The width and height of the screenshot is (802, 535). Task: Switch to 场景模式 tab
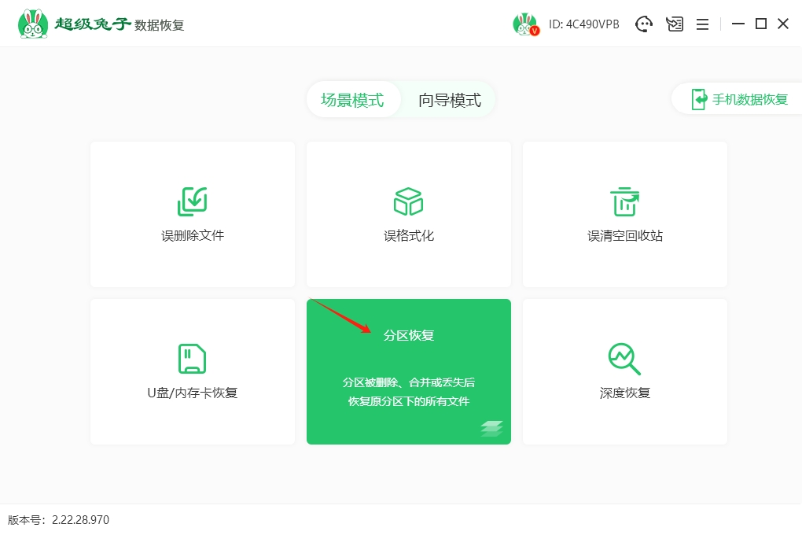pyautogui.click(x=352, y=100)
